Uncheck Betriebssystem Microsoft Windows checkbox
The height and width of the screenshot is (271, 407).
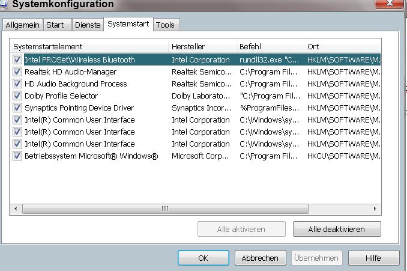click(17, 156)
